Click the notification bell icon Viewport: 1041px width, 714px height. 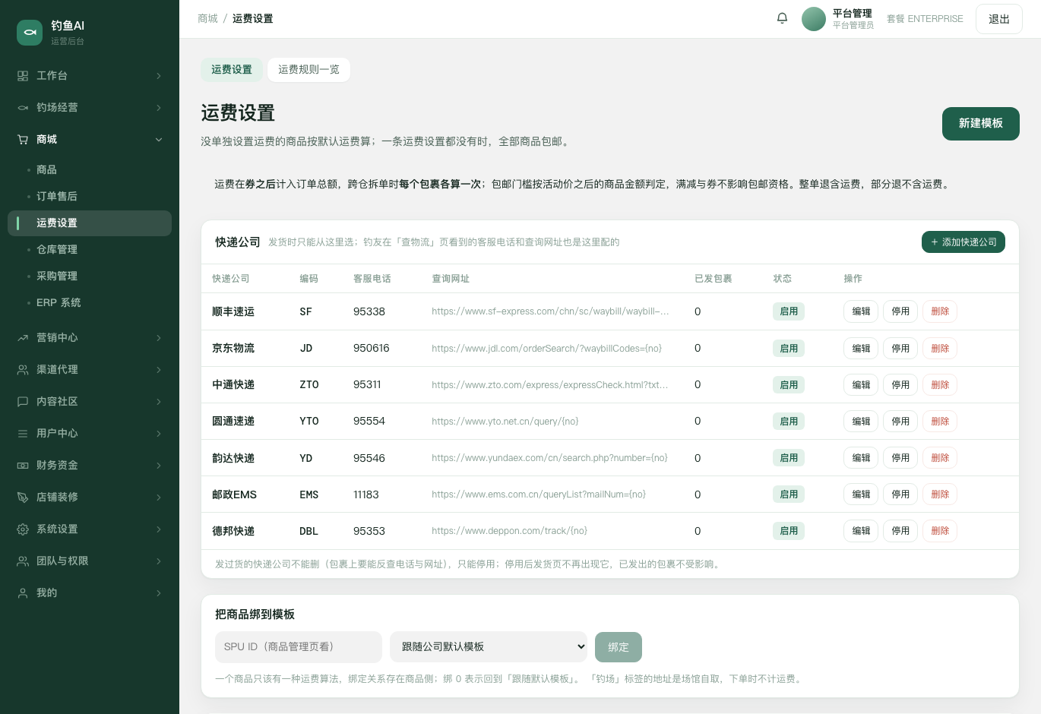coord(782,18)
